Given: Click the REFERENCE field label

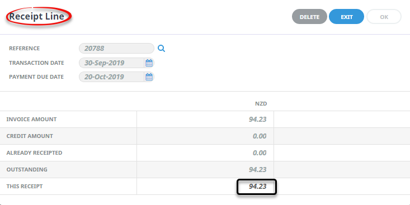Looking at the screenshot, I should tap(24, 48).
